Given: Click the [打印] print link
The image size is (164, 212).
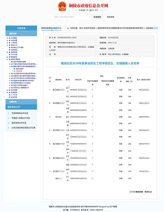Looking at the screenshot, I should tap(132, 192).
